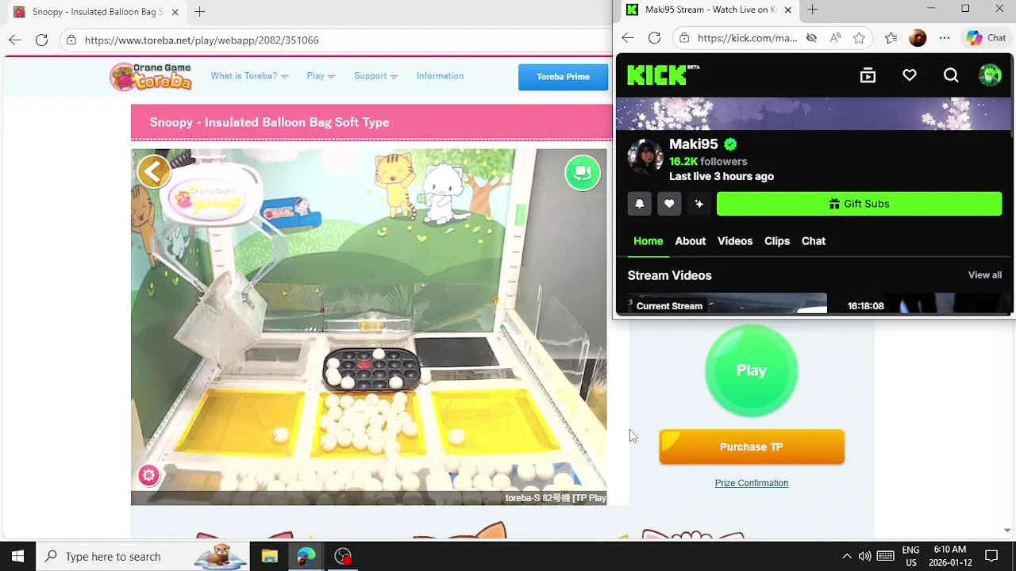This screenshot has height=571, width=1016.
Task: Open Kick search icon
Action: 951,75
